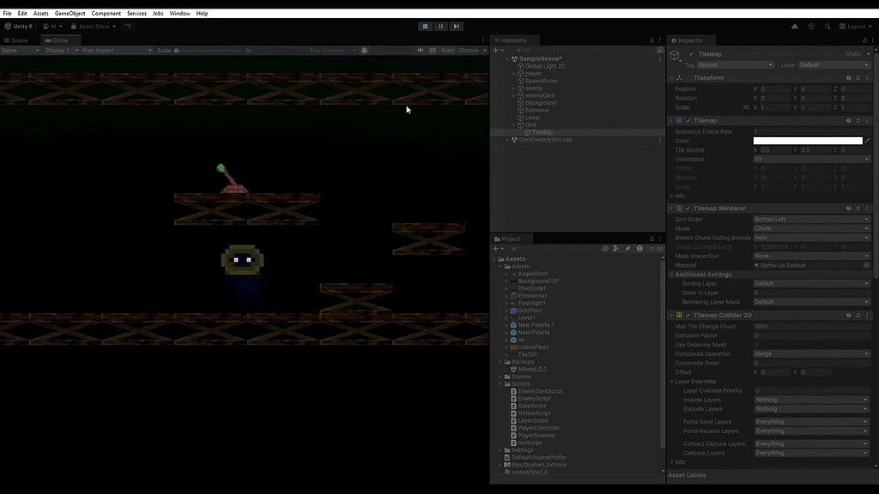Click the Step frame button
This screenshot has height=494, width=879.
pyautogui.click(x=456, y=27)
